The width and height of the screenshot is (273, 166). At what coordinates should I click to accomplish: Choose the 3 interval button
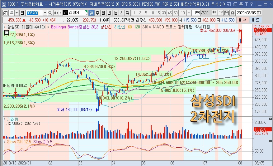[140, 13]
